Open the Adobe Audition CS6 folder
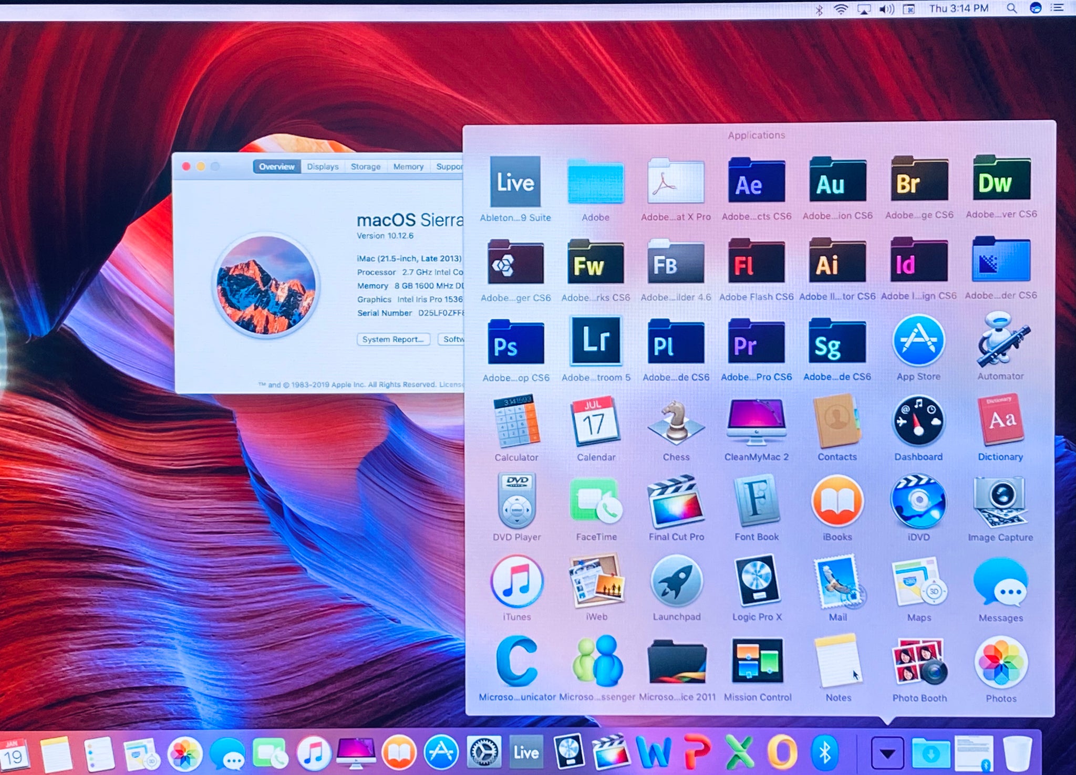 [837, 180]
